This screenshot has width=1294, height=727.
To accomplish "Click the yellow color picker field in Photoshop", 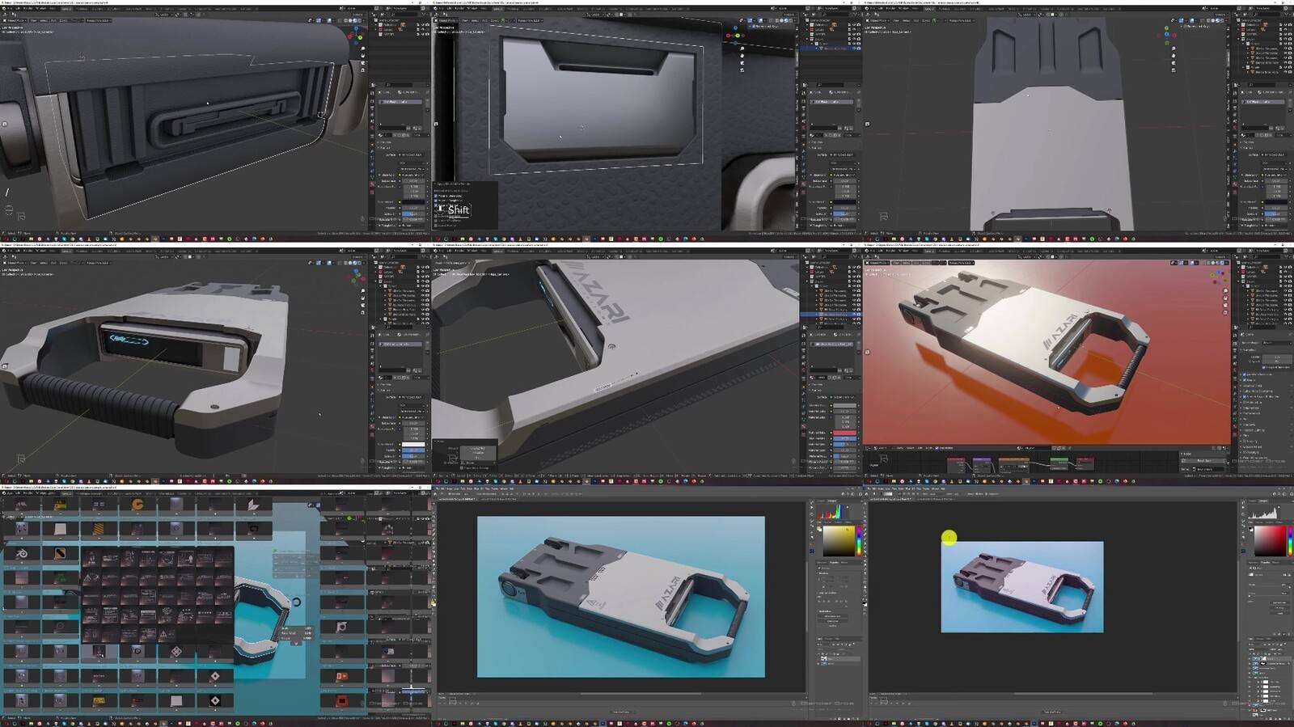I will [x=838, y=541].
